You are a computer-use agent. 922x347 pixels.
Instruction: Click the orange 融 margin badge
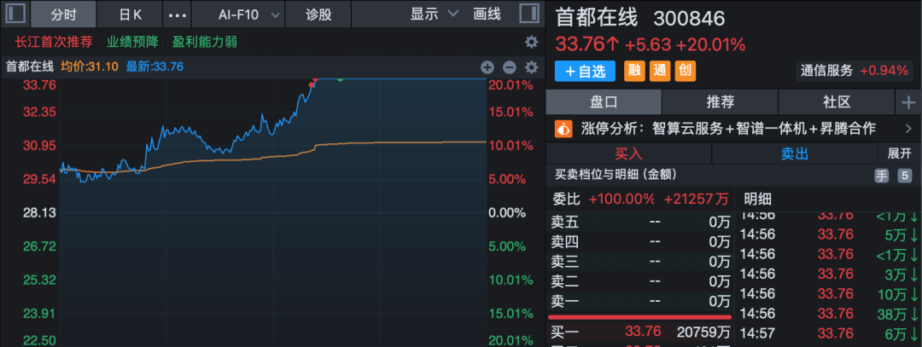pyautogui.click(x=634, y=71)
